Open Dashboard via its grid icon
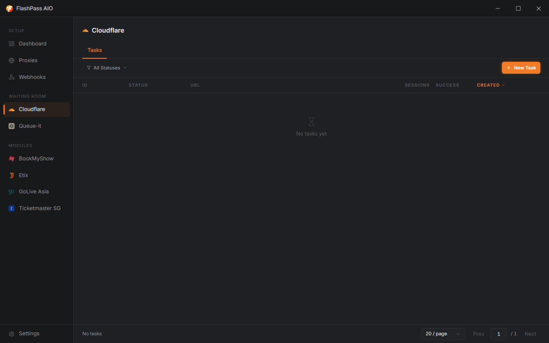This screenshot has height=343, width=549. [x=12, y=44]
